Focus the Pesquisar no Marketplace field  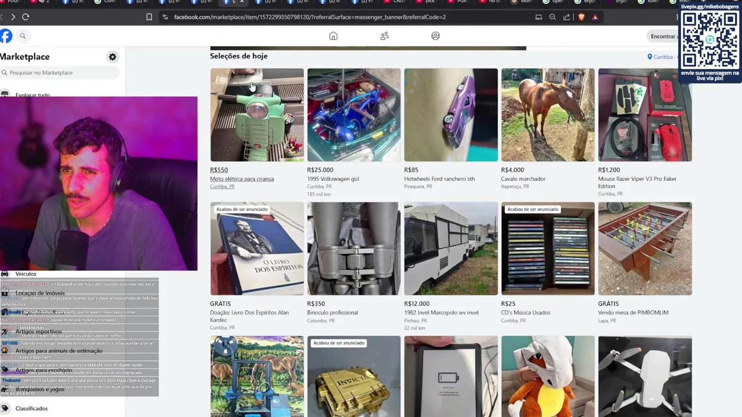point(60,72)
